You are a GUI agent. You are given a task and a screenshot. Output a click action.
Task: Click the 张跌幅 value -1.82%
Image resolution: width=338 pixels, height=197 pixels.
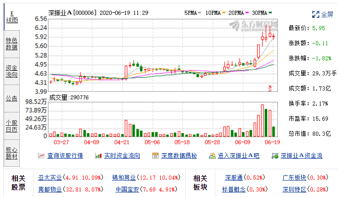tap(321, 58)
